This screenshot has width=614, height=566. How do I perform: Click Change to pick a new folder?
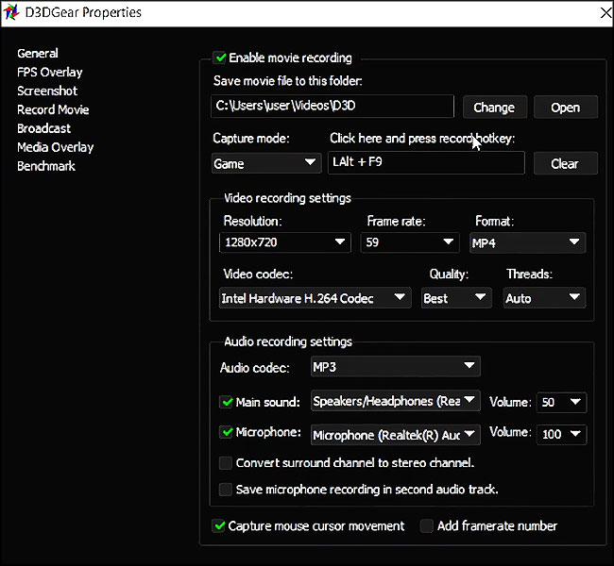tap(495, 108)
